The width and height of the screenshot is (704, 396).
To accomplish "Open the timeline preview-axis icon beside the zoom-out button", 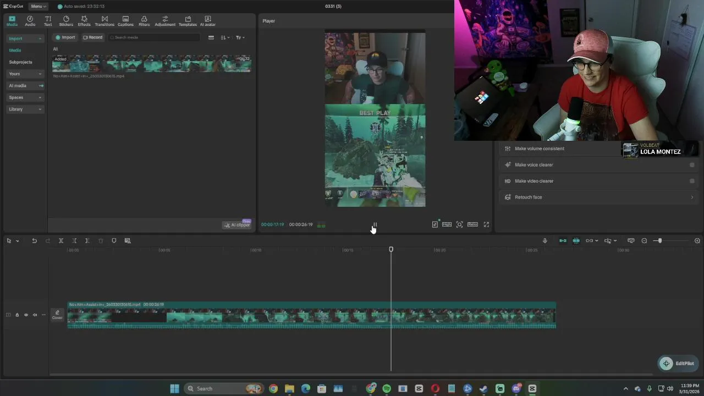I will tap(631, 241).
